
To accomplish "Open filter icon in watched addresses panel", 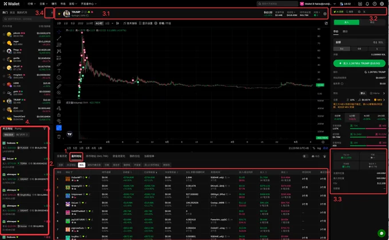I will click(x=45, y=129).
